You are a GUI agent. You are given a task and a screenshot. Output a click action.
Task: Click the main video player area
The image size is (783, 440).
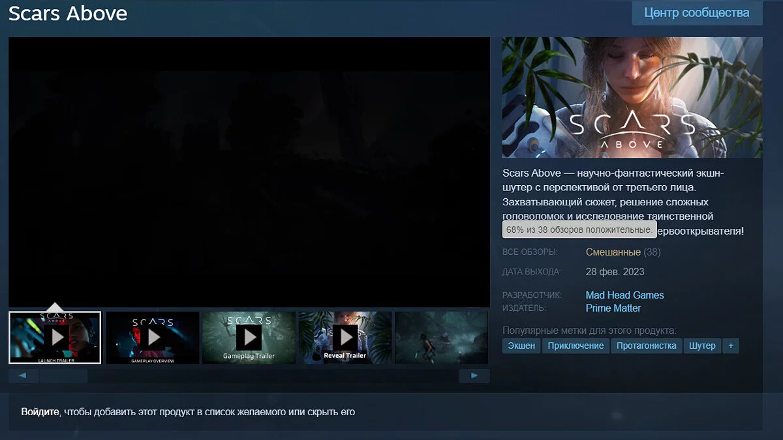pyautogui.click(x=249, y=172)
